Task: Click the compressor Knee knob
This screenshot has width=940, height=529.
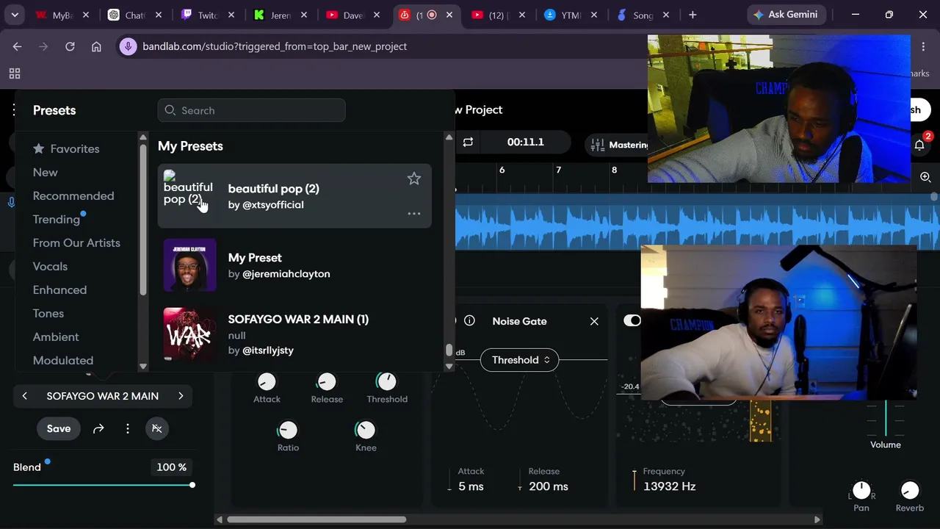Action: 365,430
